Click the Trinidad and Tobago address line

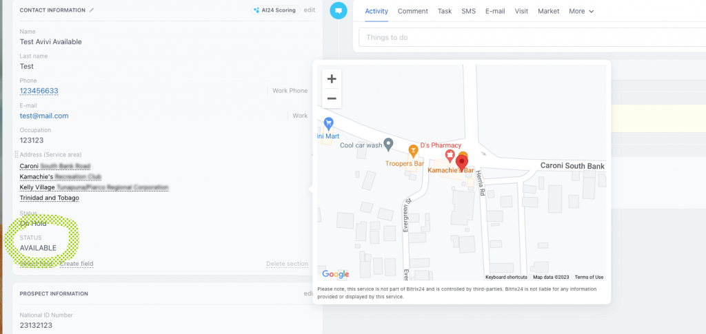tap(50, 198)
